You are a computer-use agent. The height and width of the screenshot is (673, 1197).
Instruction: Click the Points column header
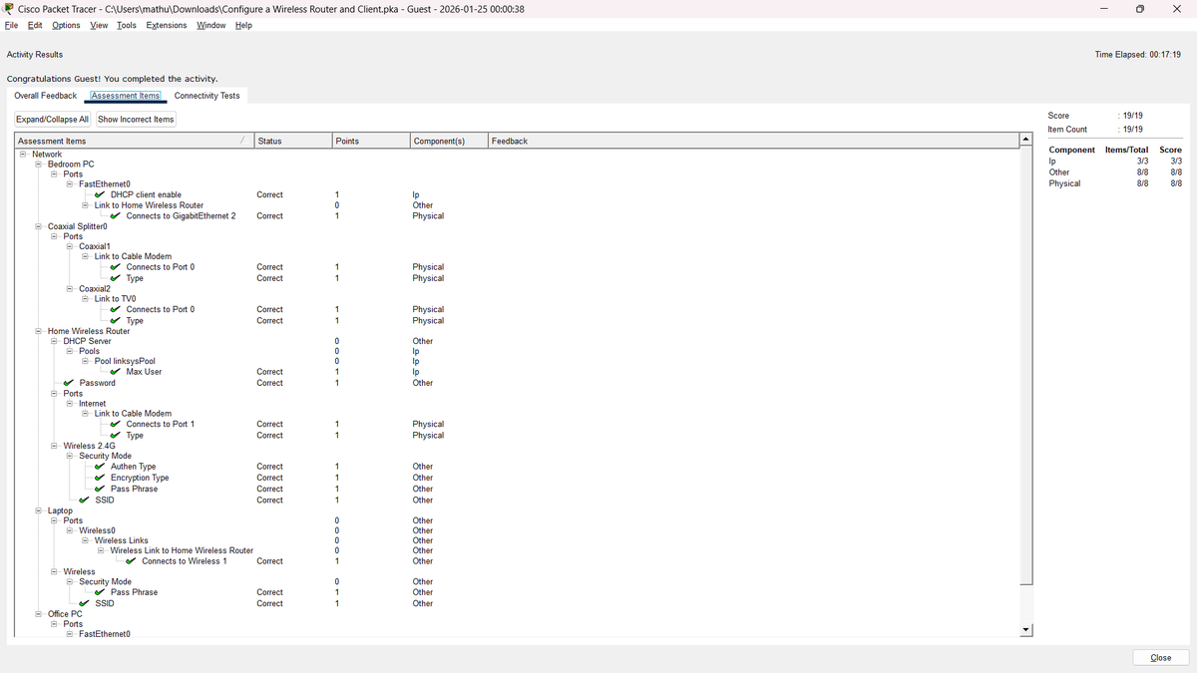pos(371,141)
